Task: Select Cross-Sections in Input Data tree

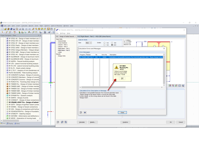Action: [63, 43]
